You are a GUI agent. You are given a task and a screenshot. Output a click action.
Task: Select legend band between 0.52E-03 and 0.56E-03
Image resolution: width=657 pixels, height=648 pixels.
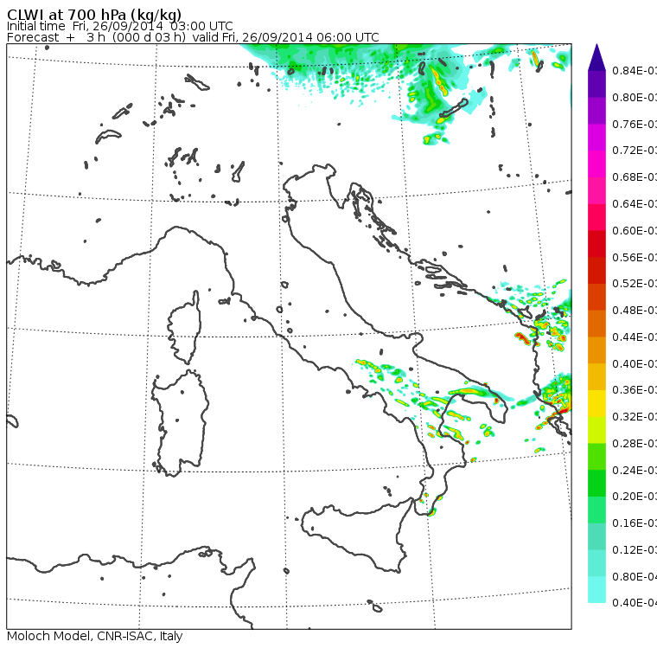pos(596,270)
